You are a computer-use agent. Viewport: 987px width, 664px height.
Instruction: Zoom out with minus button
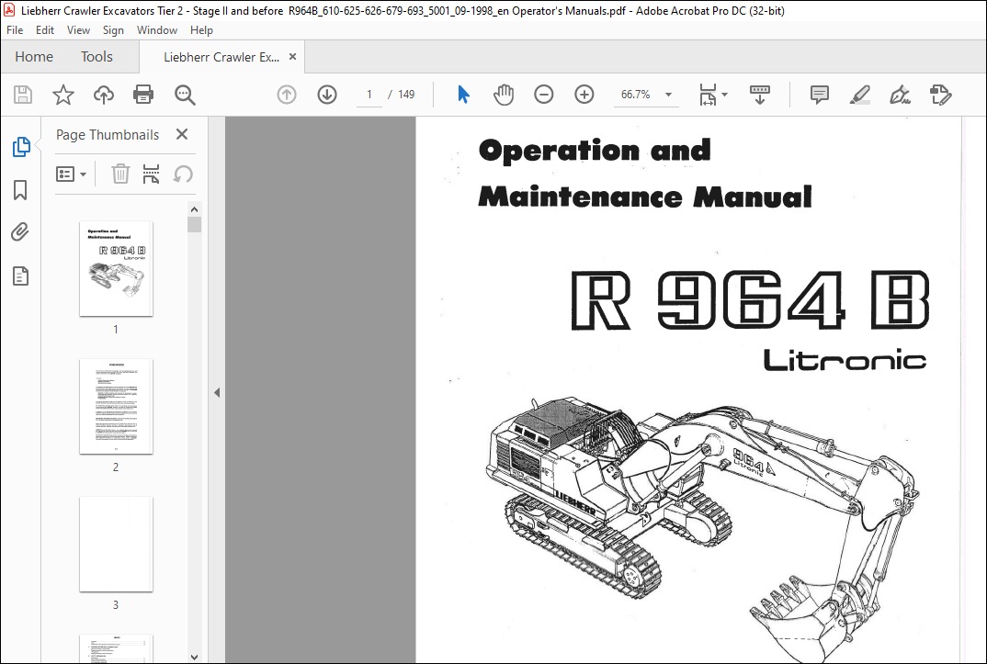[x=544, y=95]
